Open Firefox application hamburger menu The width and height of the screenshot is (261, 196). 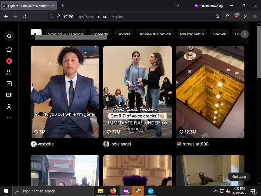pos(255,16)
